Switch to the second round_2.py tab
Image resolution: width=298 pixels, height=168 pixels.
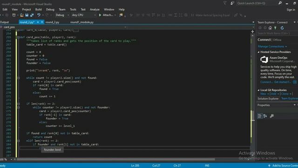tap(52, 22)
